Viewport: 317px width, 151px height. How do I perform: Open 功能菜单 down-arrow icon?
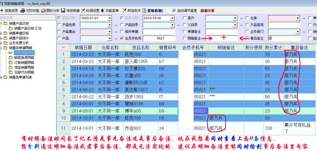pyautogui.click(x=102, y=11)
